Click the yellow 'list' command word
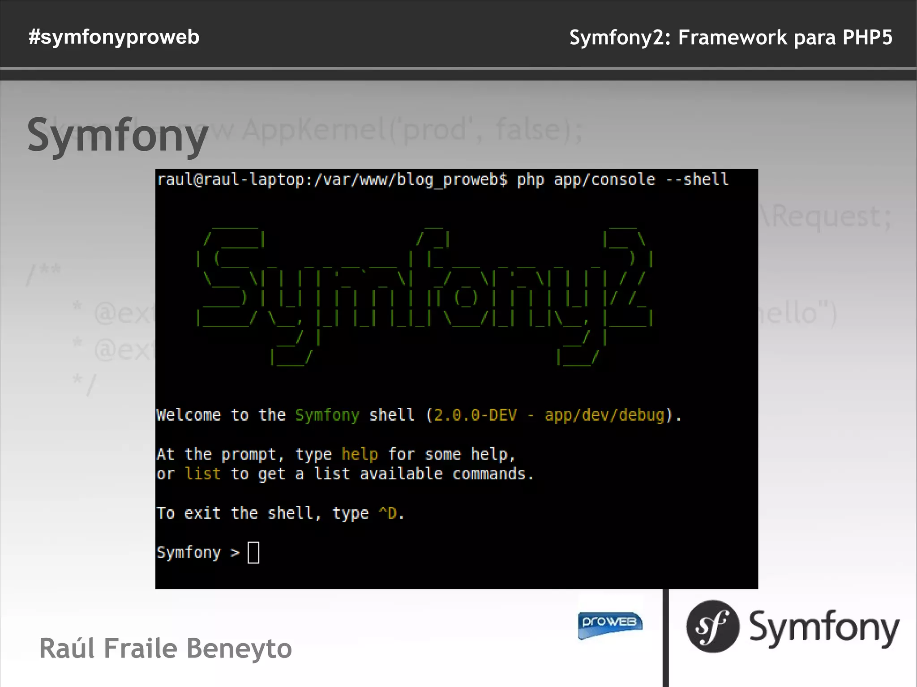The height and width of the screenshot is (687, 917). click(x=203, y=474)
